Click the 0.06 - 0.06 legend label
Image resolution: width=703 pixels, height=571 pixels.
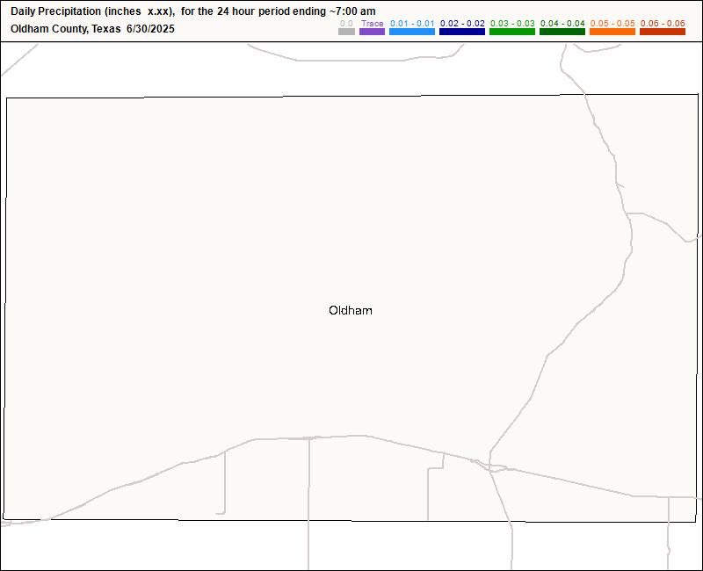pyautogui.click(x=663, y=24)
